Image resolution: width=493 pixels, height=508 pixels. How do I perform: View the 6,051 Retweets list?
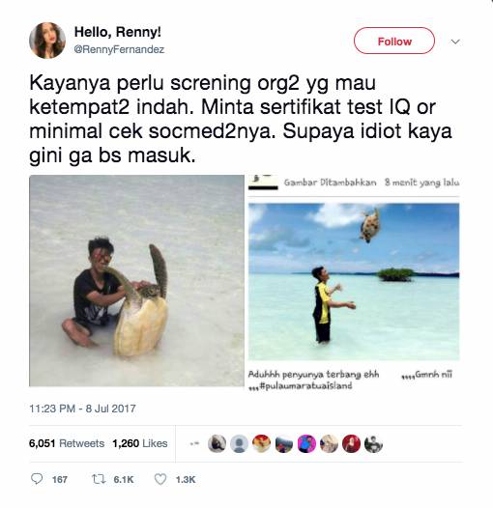tap(67, 443)
